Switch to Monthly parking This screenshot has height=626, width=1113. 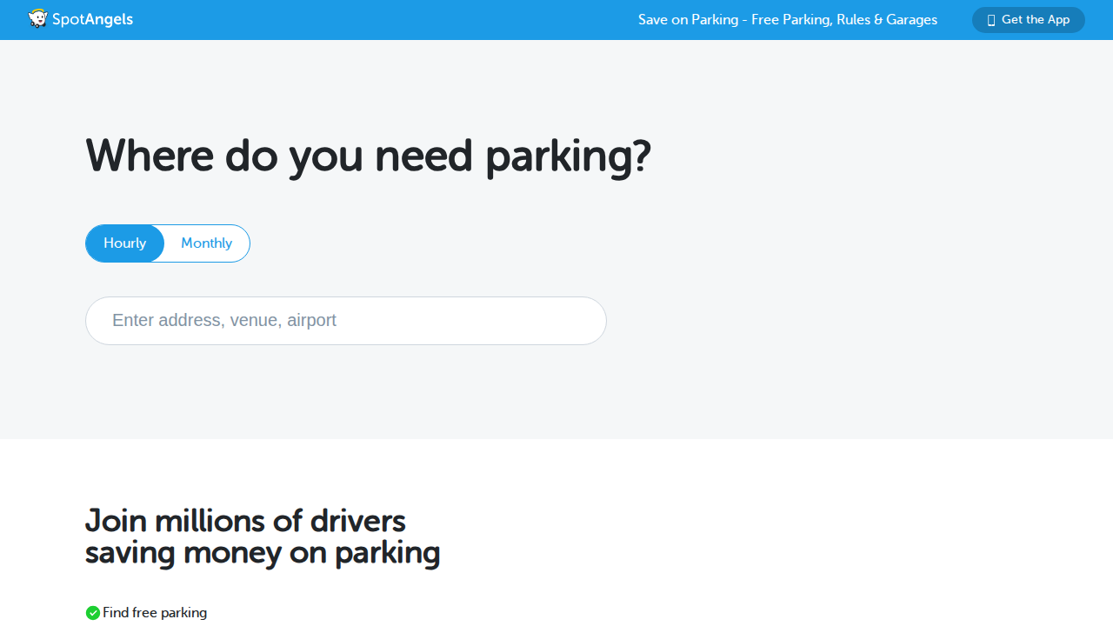point(206,243)
